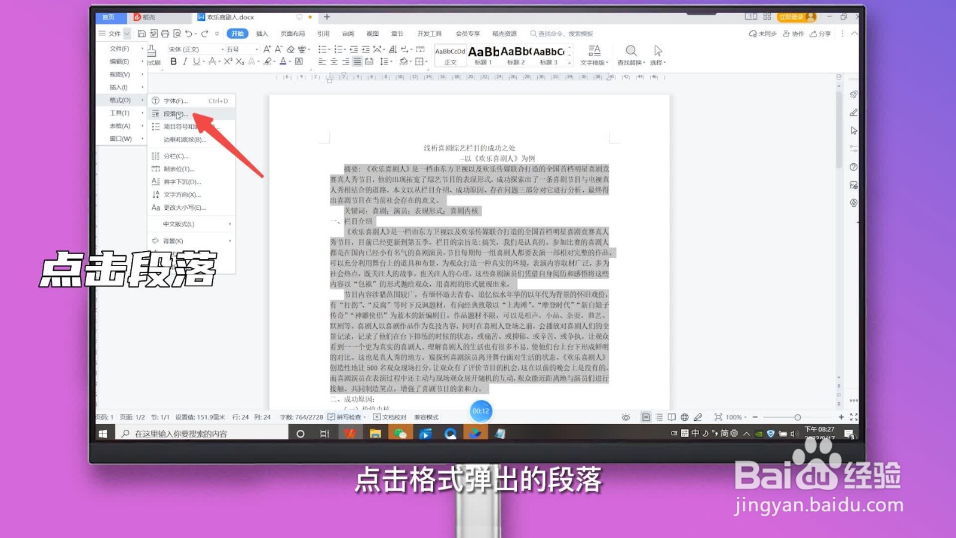Apply font color with the A icon
This screenshot has height=538, width=956.
click(x=283, y=62)
